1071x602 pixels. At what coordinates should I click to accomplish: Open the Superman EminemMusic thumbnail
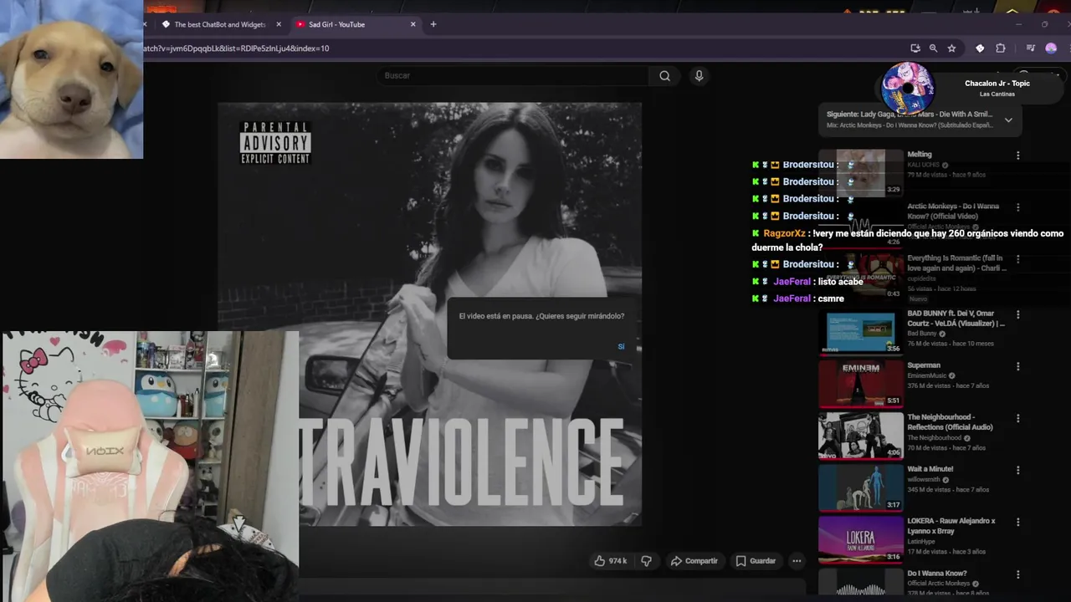[x=861, y=384]
